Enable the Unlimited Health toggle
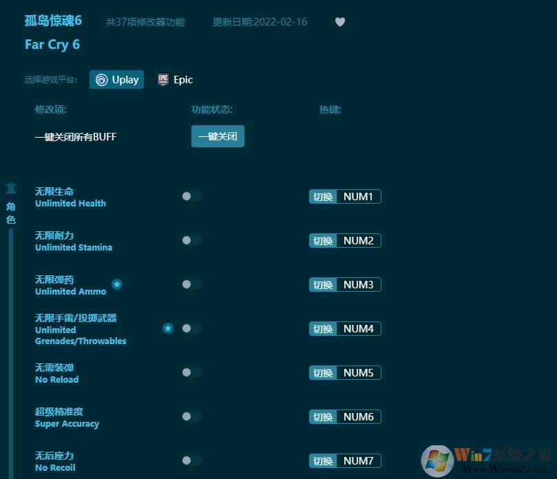Screen dimensions: 557x479 pyautogui.click(x=186, y=196)
